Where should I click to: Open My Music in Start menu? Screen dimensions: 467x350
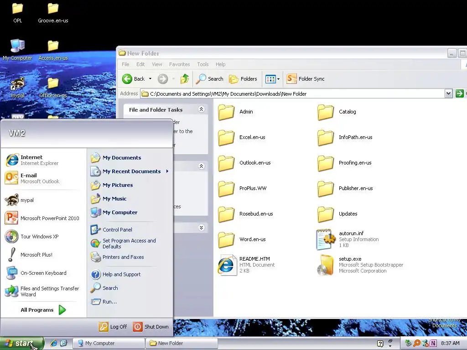(x=109, y=199)
